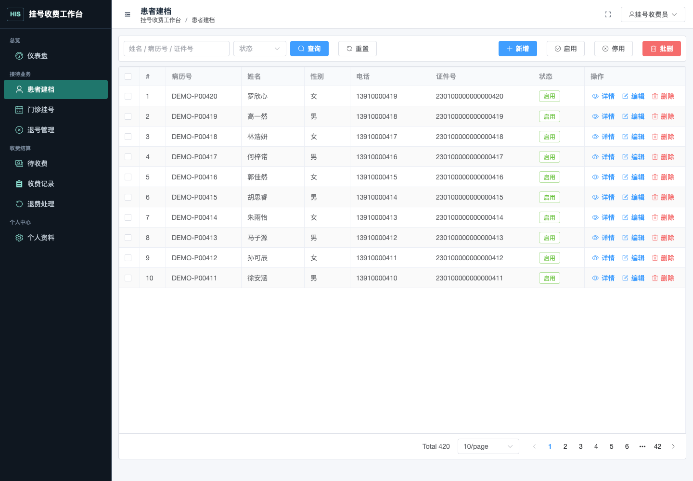This screenshot has width=693, height=481.
Task: Check the row for DEMO-P00411
Action: (128, 278)
